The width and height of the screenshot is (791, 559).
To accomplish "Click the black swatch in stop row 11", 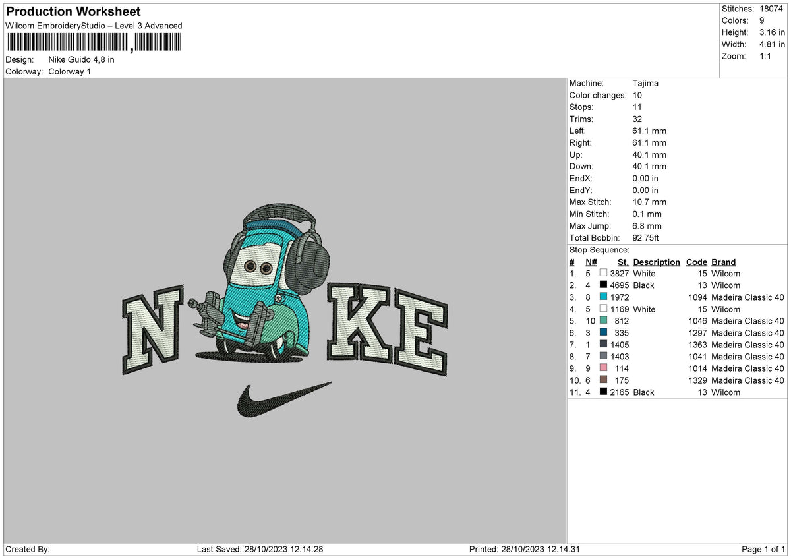I will (603, 392).
